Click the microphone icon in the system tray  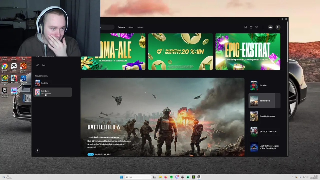[x=300, y=177]
